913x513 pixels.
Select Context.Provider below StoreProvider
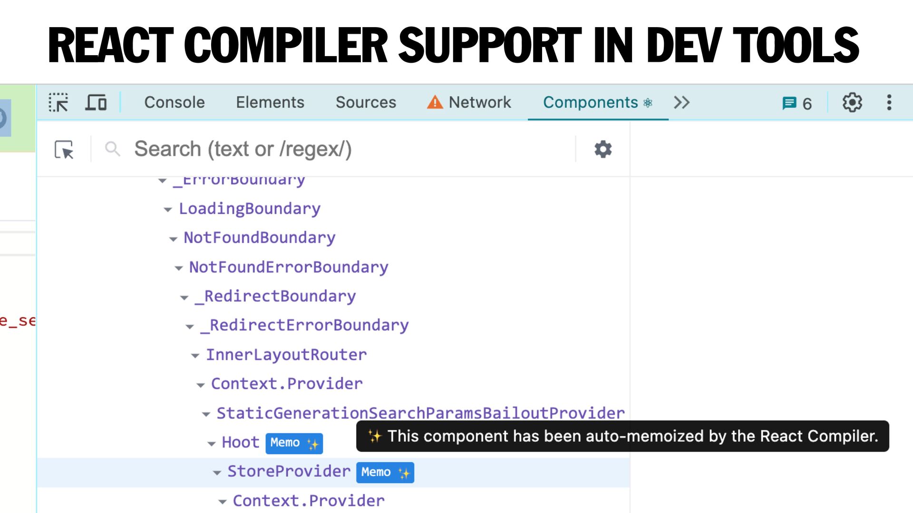click(x=309, y=501)
